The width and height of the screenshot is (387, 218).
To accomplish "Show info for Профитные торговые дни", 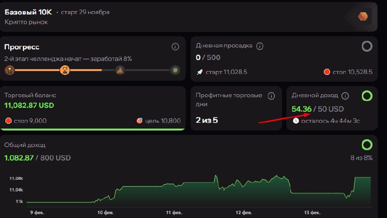I will pyautogui.click(x=271, y=96).
